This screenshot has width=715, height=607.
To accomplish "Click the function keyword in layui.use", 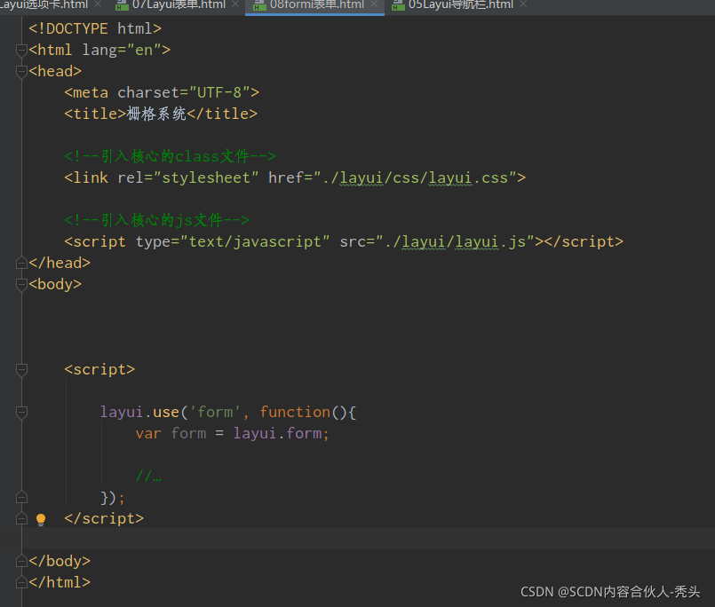I will (295, 412).
